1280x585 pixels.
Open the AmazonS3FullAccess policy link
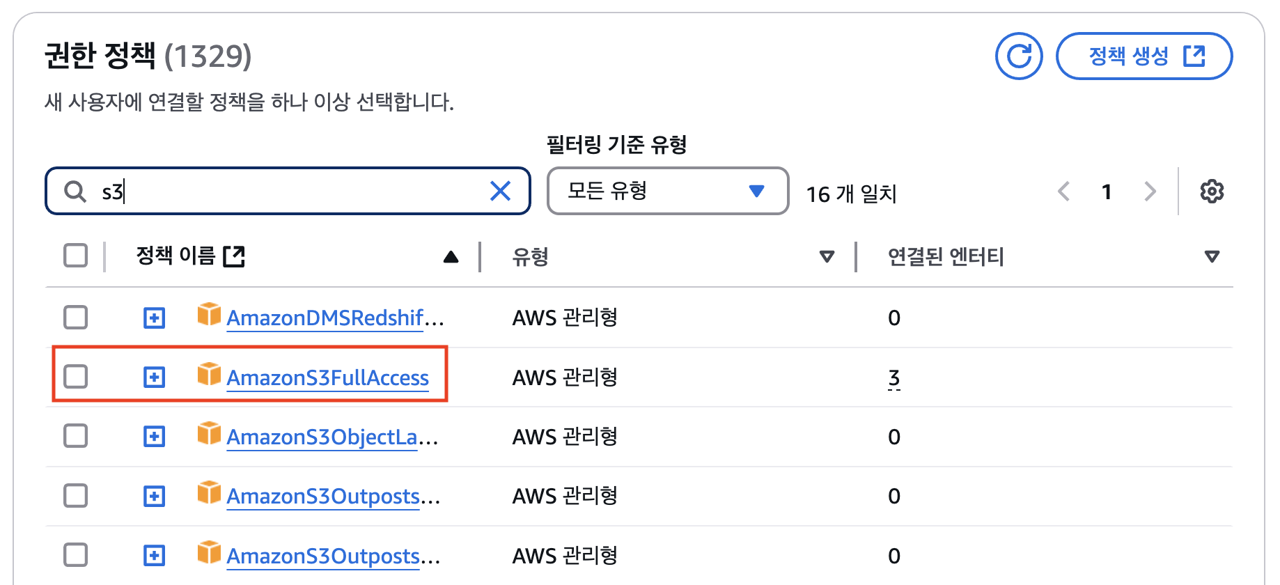(327, 378)
